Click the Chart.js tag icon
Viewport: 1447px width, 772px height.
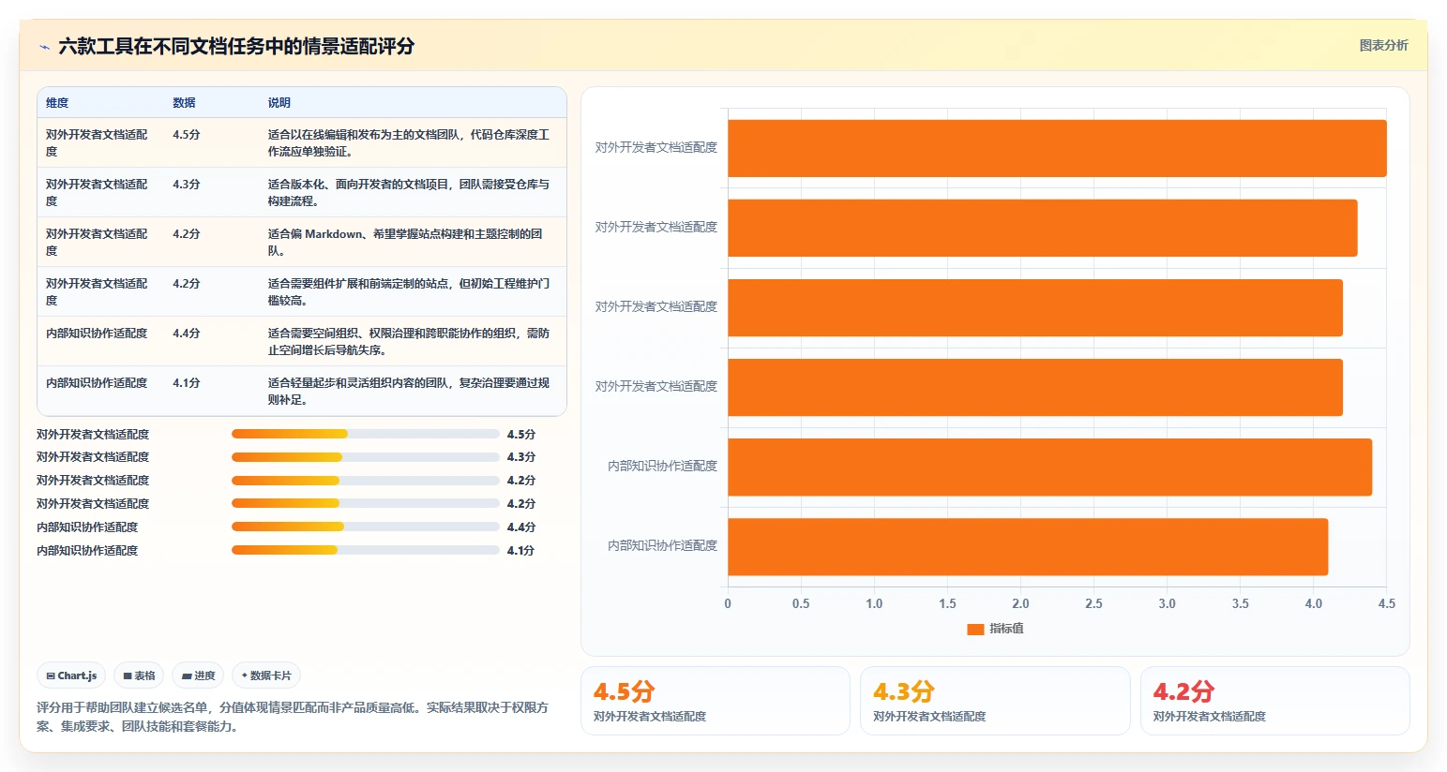51,675
